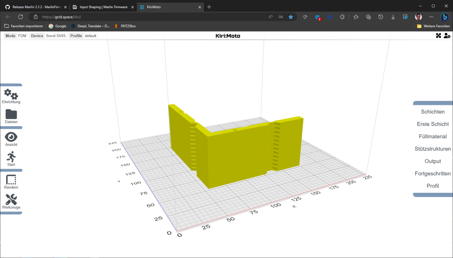Switch to the Release Marlin 2.1.2 tab
Image resolution: width=453 pixels, height=258 pixels.
point(36,7)
